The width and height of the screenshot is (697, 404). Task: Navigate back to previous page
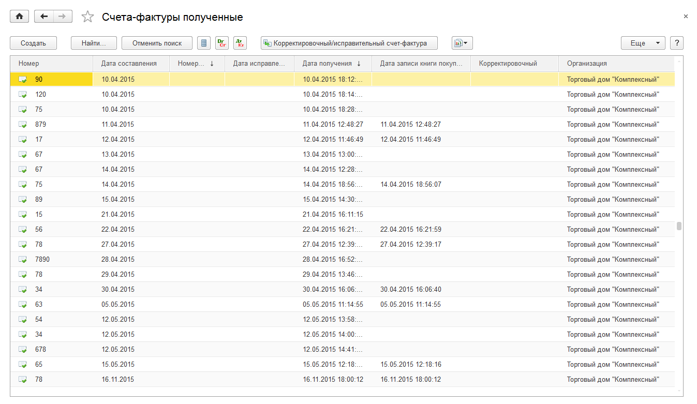(44, 17)
